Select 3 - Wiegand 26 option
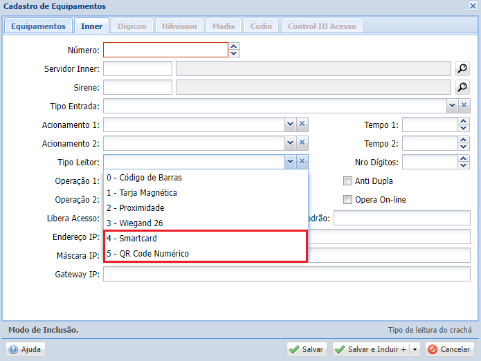Viewport: 481px width, 361px height. tap(206, 223)
